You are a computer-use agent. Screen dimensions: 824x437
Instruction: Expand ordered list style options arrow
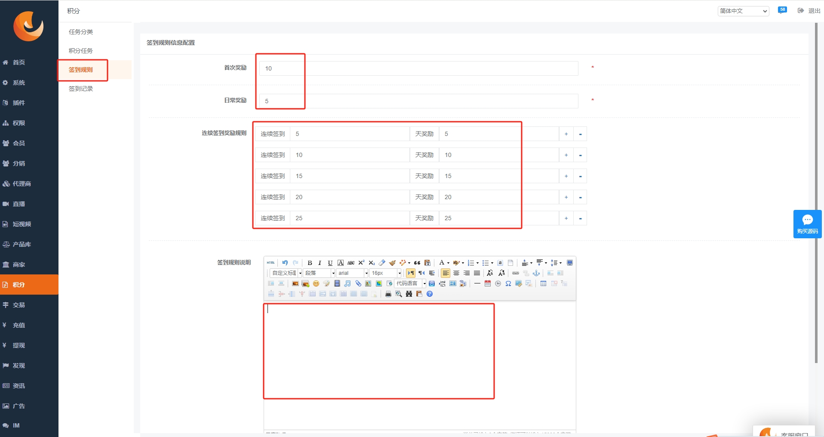point(477,263)
